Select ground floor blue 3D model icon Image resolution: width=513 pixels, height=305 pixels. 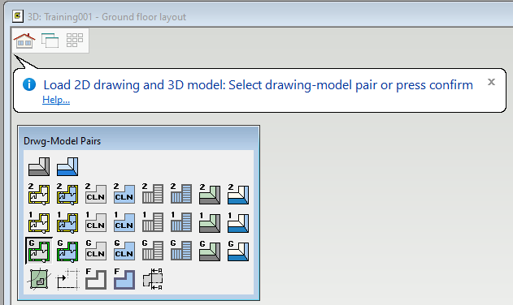tap(238, 251)
